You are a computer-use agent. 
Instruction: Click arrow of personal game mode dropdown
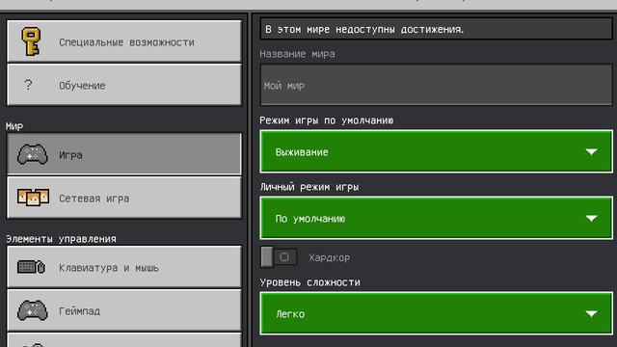point(591,219)
